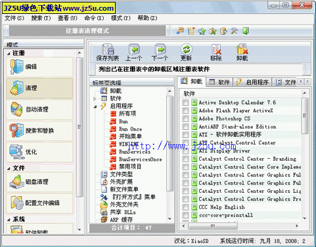Viewport: 316px width, 247px height.
Task: Open 配置文件编辑 config file editor
Action: pos(40,203)
